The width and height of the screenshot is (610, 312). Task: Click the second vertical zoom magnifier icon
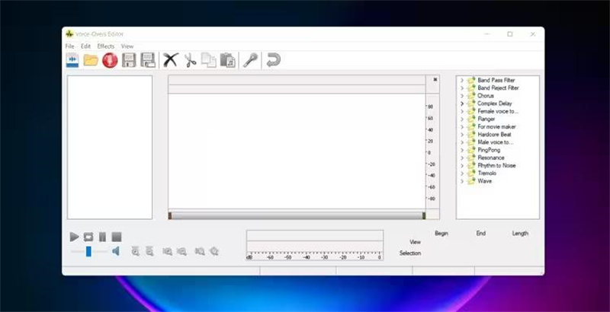[x=149, y=251]
